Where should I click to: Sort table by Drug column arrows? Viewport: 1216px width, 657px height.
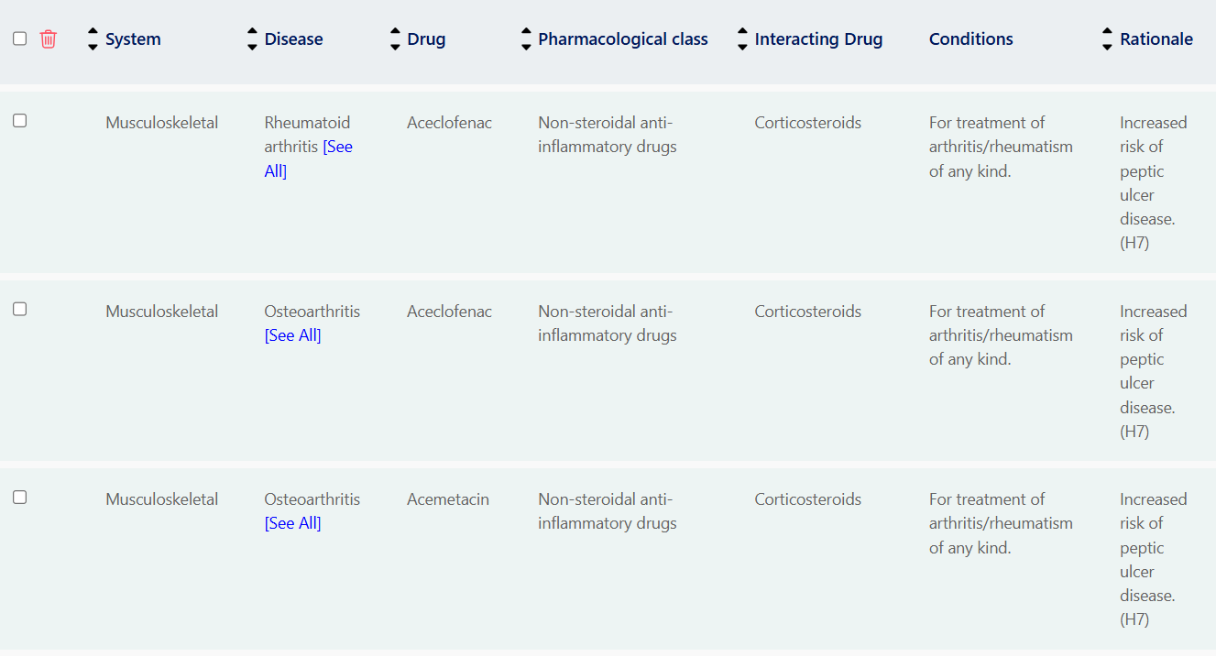(395, 39)
